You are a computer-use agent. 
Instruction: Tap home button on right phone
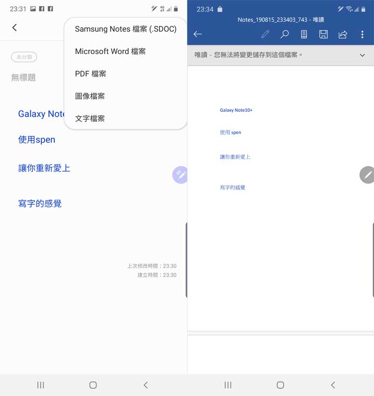click(280, 385)
